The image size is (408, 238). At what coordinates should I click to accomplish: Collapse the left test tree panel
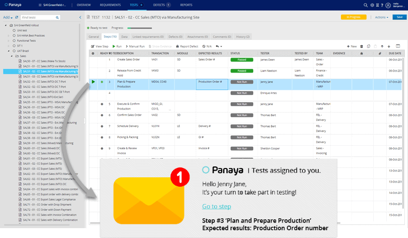80,18
